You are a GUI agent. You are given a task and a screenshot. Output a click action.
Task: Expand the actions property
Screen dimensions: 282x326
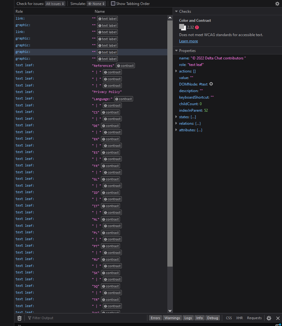tap(176, 71)
